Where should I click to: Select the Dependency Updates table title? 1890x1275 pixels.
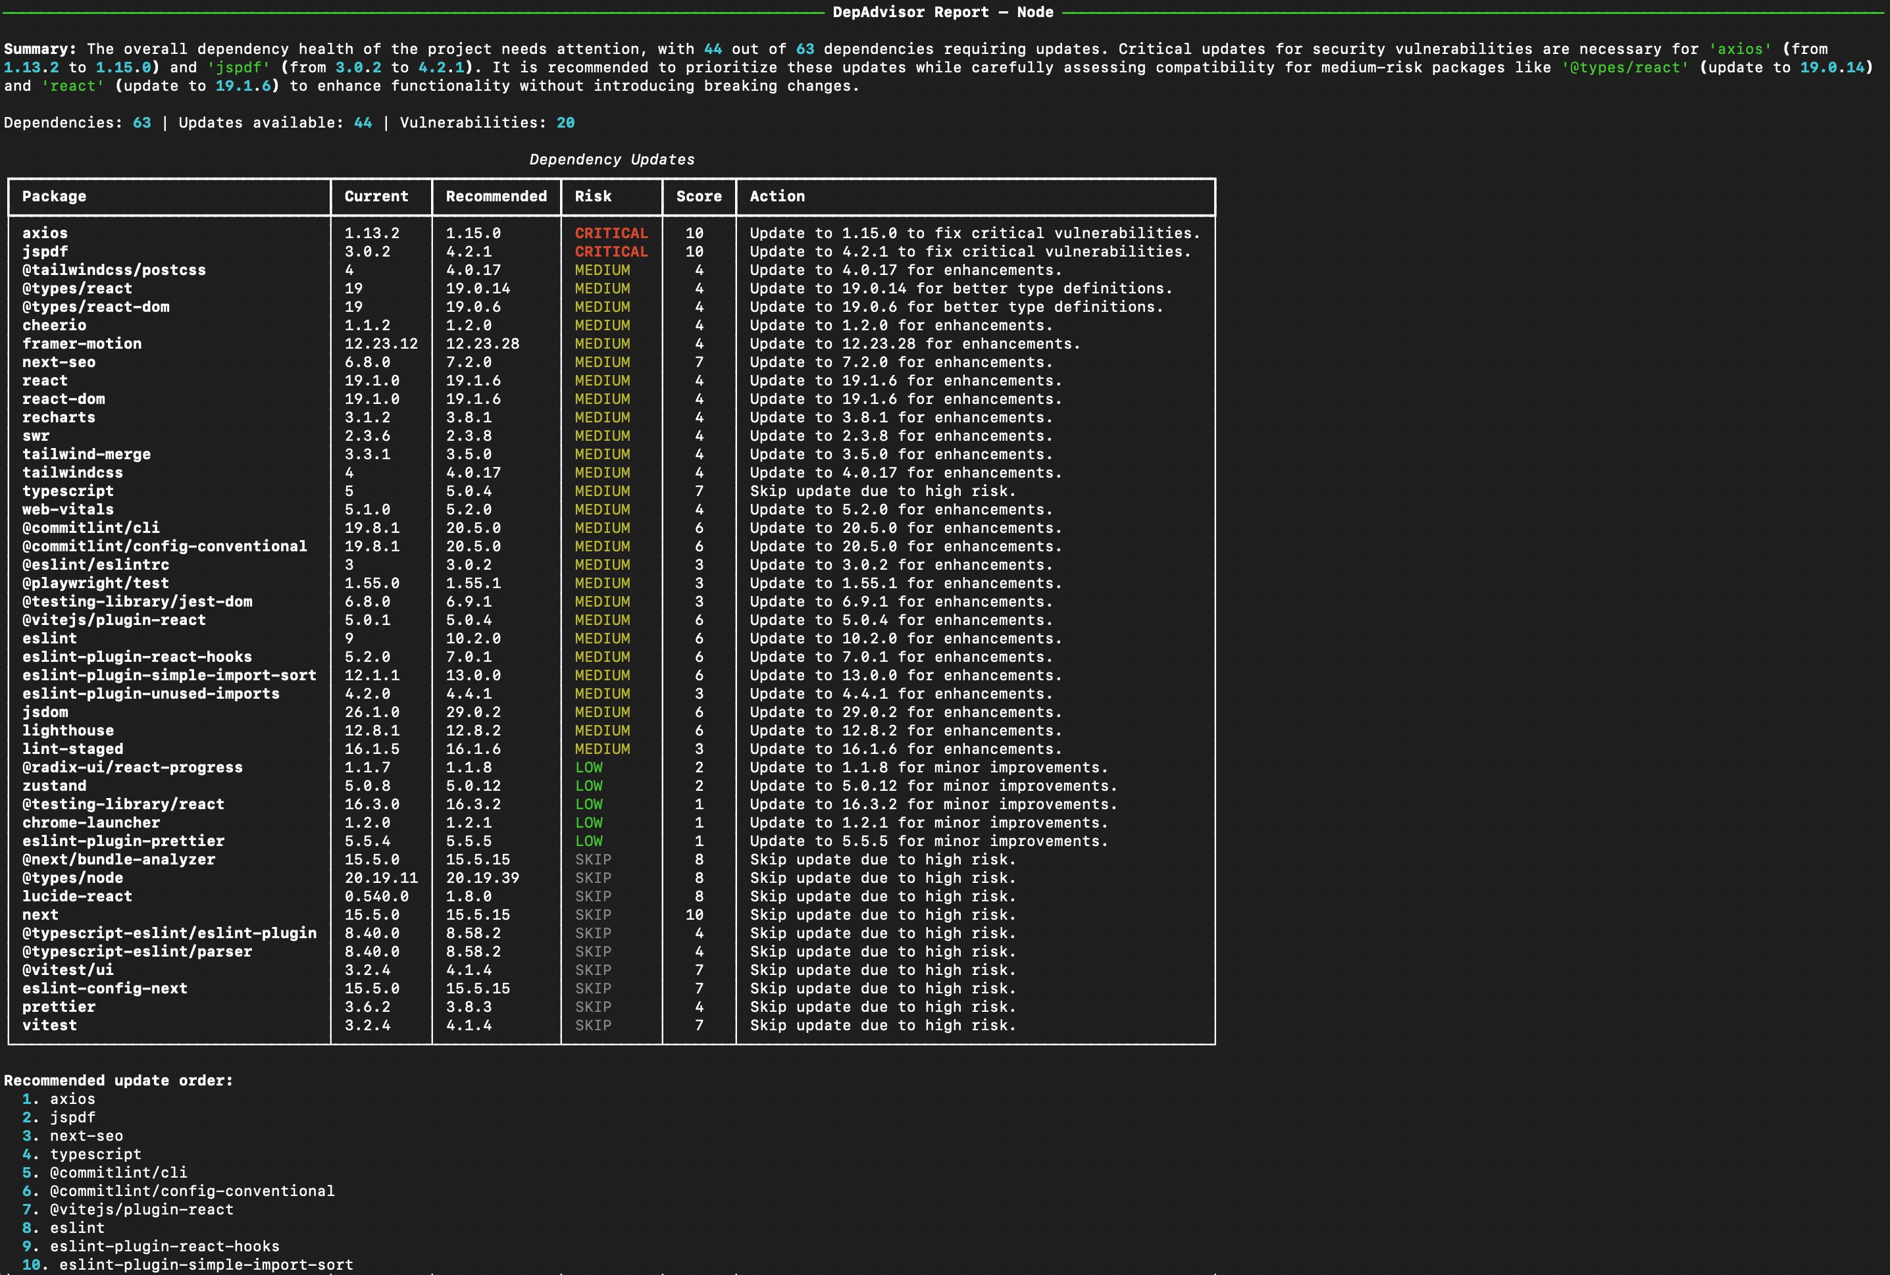(x=611, y=159)
